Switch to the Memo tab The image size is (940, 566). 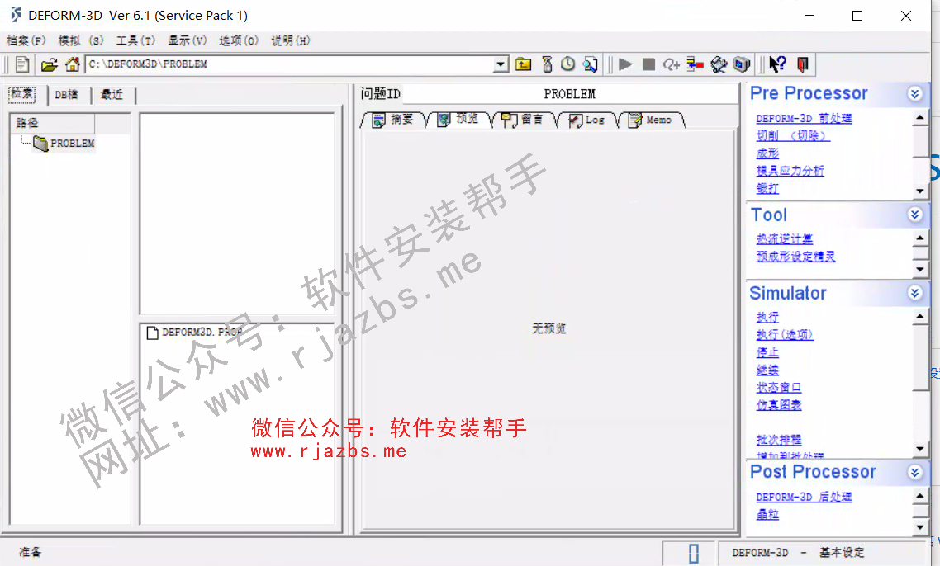(651, 120)
